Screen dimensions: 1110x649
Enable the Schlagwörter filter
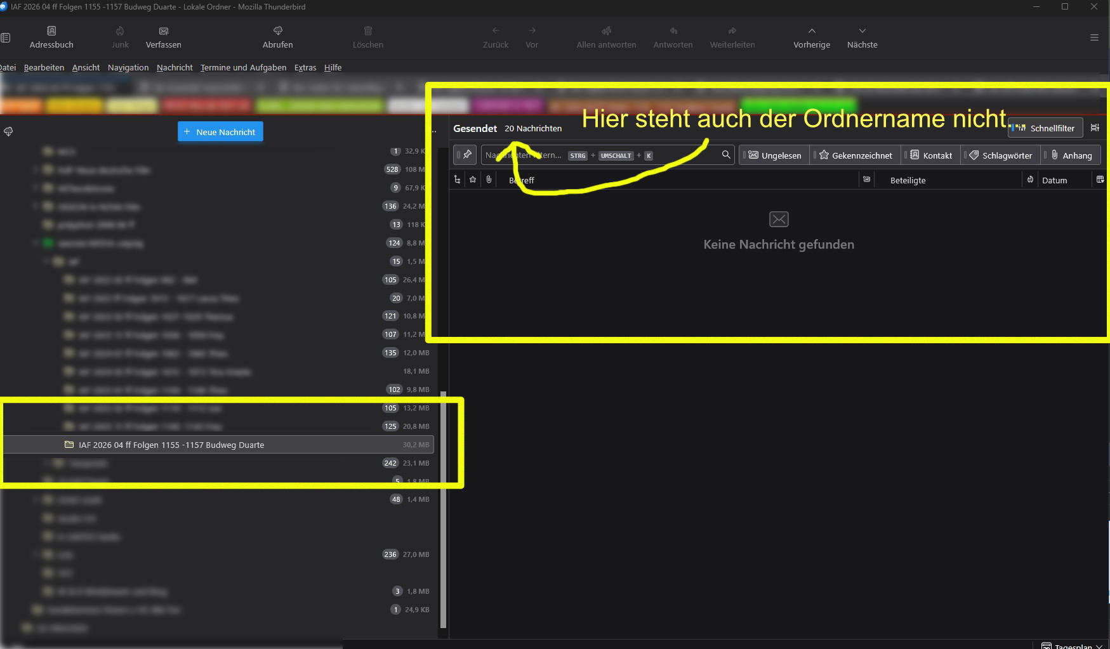1001,155
